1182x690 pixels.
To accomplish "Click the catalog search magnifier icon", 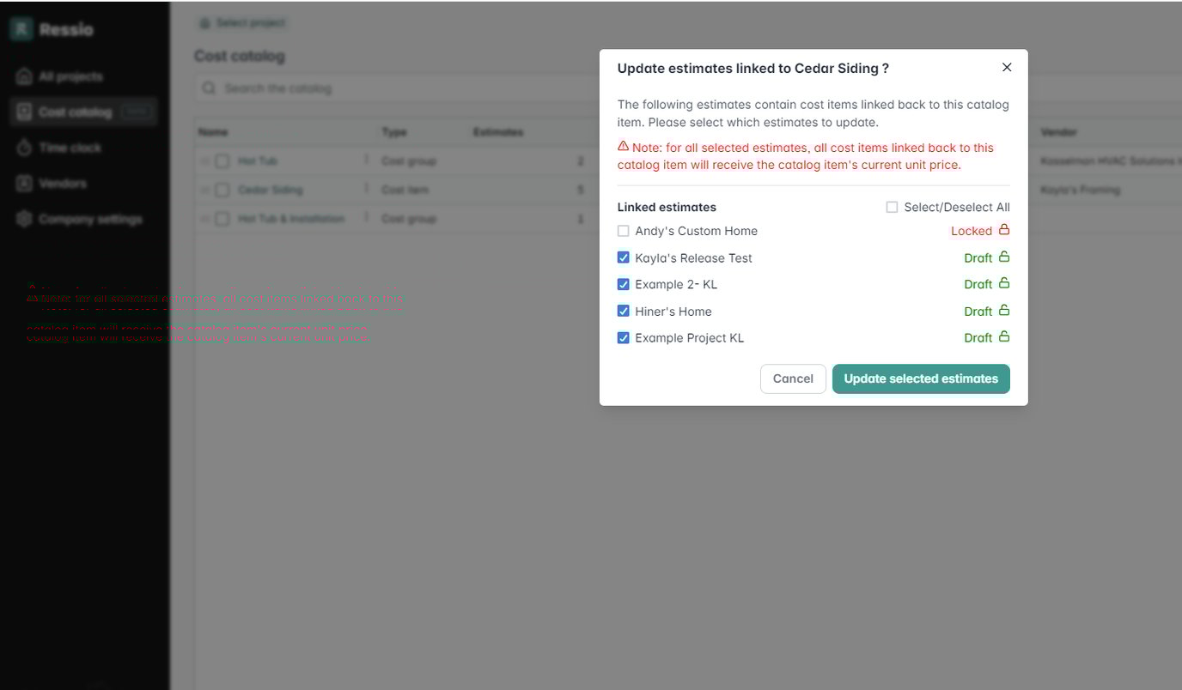I will click(208, 88).
